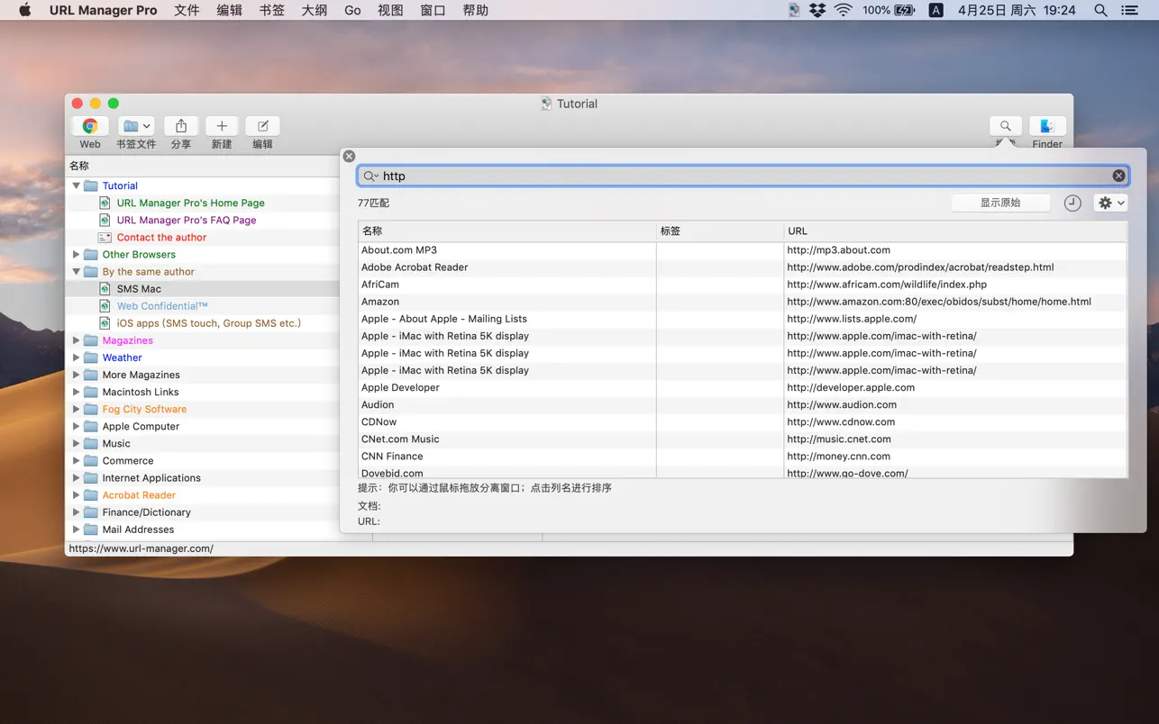Viewport: 1159px width, 724px height.
Task: Open the 文件 menu
Action: [187, 10]
